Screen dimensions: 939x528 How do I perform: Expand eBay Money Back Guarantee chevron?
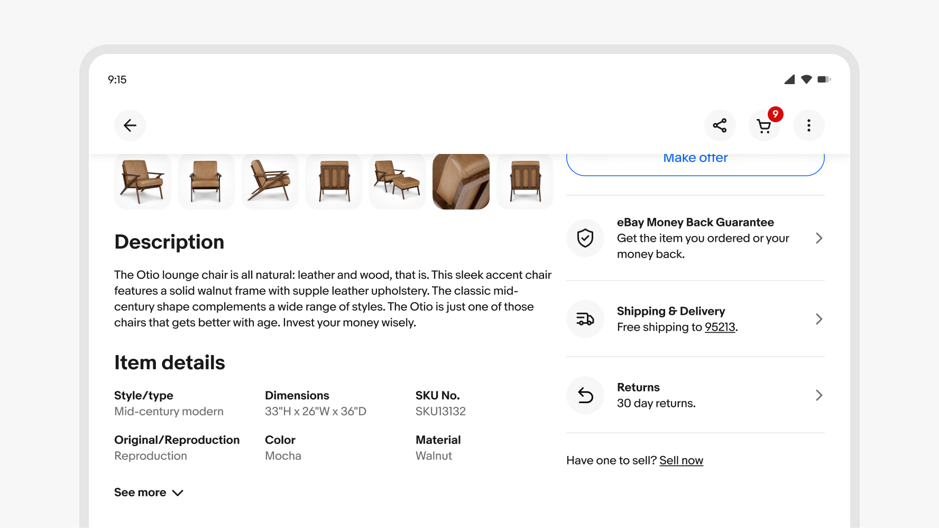click(819, 238)
